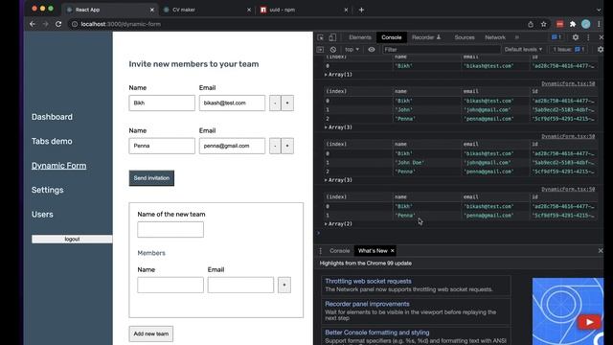This screenshot has width=613, height=345.
Task: Show the console sidebar icon
Action: pos(320,50)
